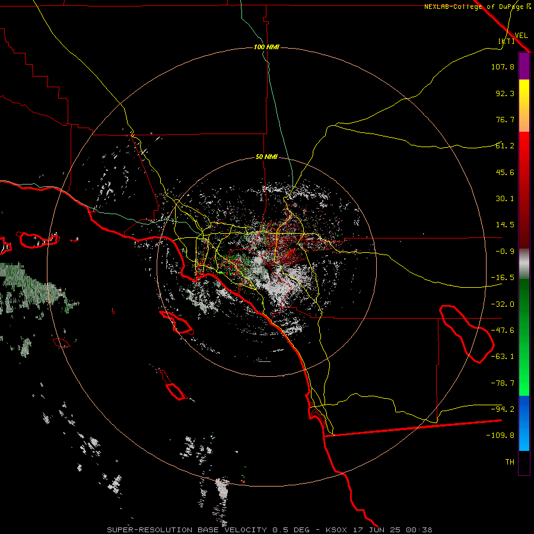Select the -16.5 legend value
Screen dimensions: 534x534
click(503, 278)
